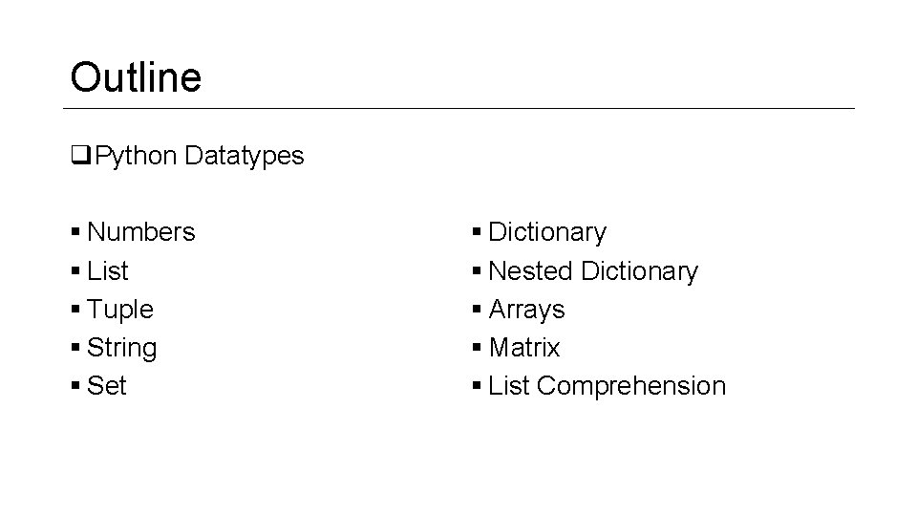
Task: Click the Outline slide title
Action: pyautogui.click(x=136, y=77)
